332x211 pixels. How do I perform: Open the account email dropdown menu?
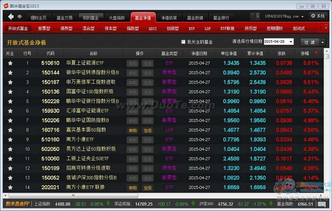(x=302, y=17)
